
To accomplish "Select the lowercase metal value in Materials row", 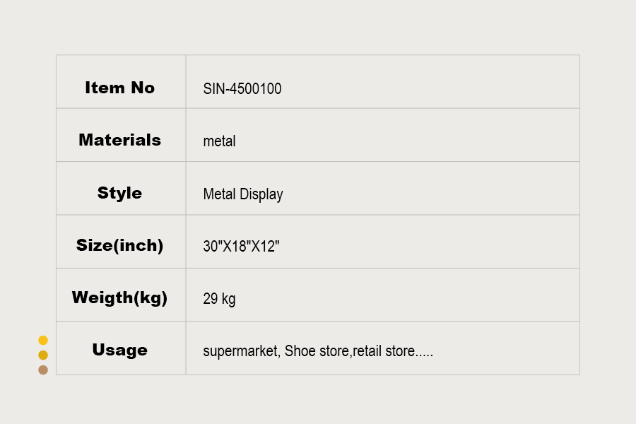I will (219, 141).
